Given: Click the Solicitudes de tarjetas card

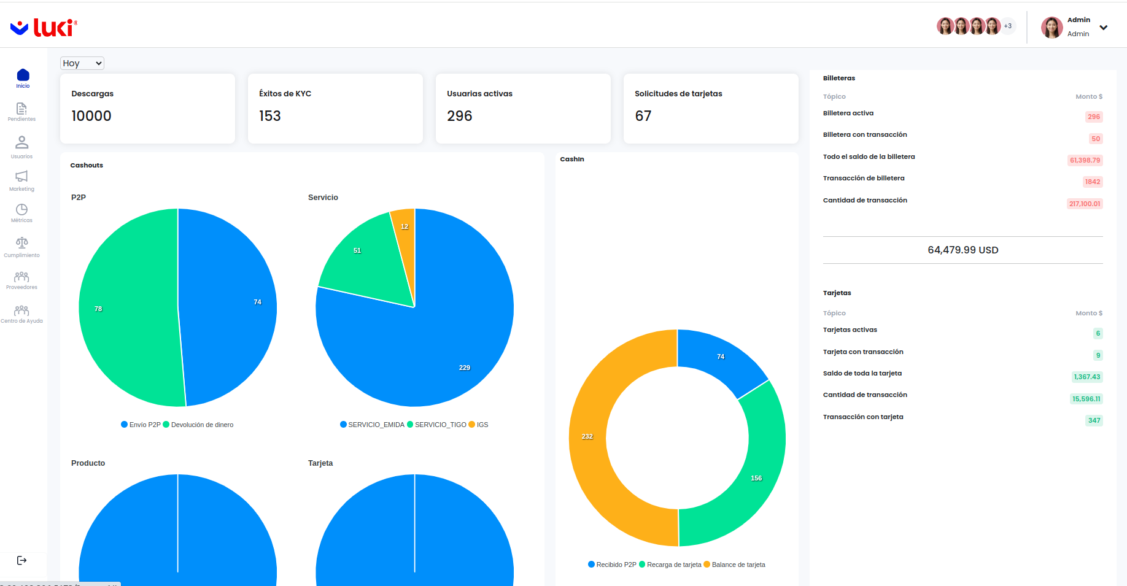Looking at the screenshot, I should coord(710,109).
